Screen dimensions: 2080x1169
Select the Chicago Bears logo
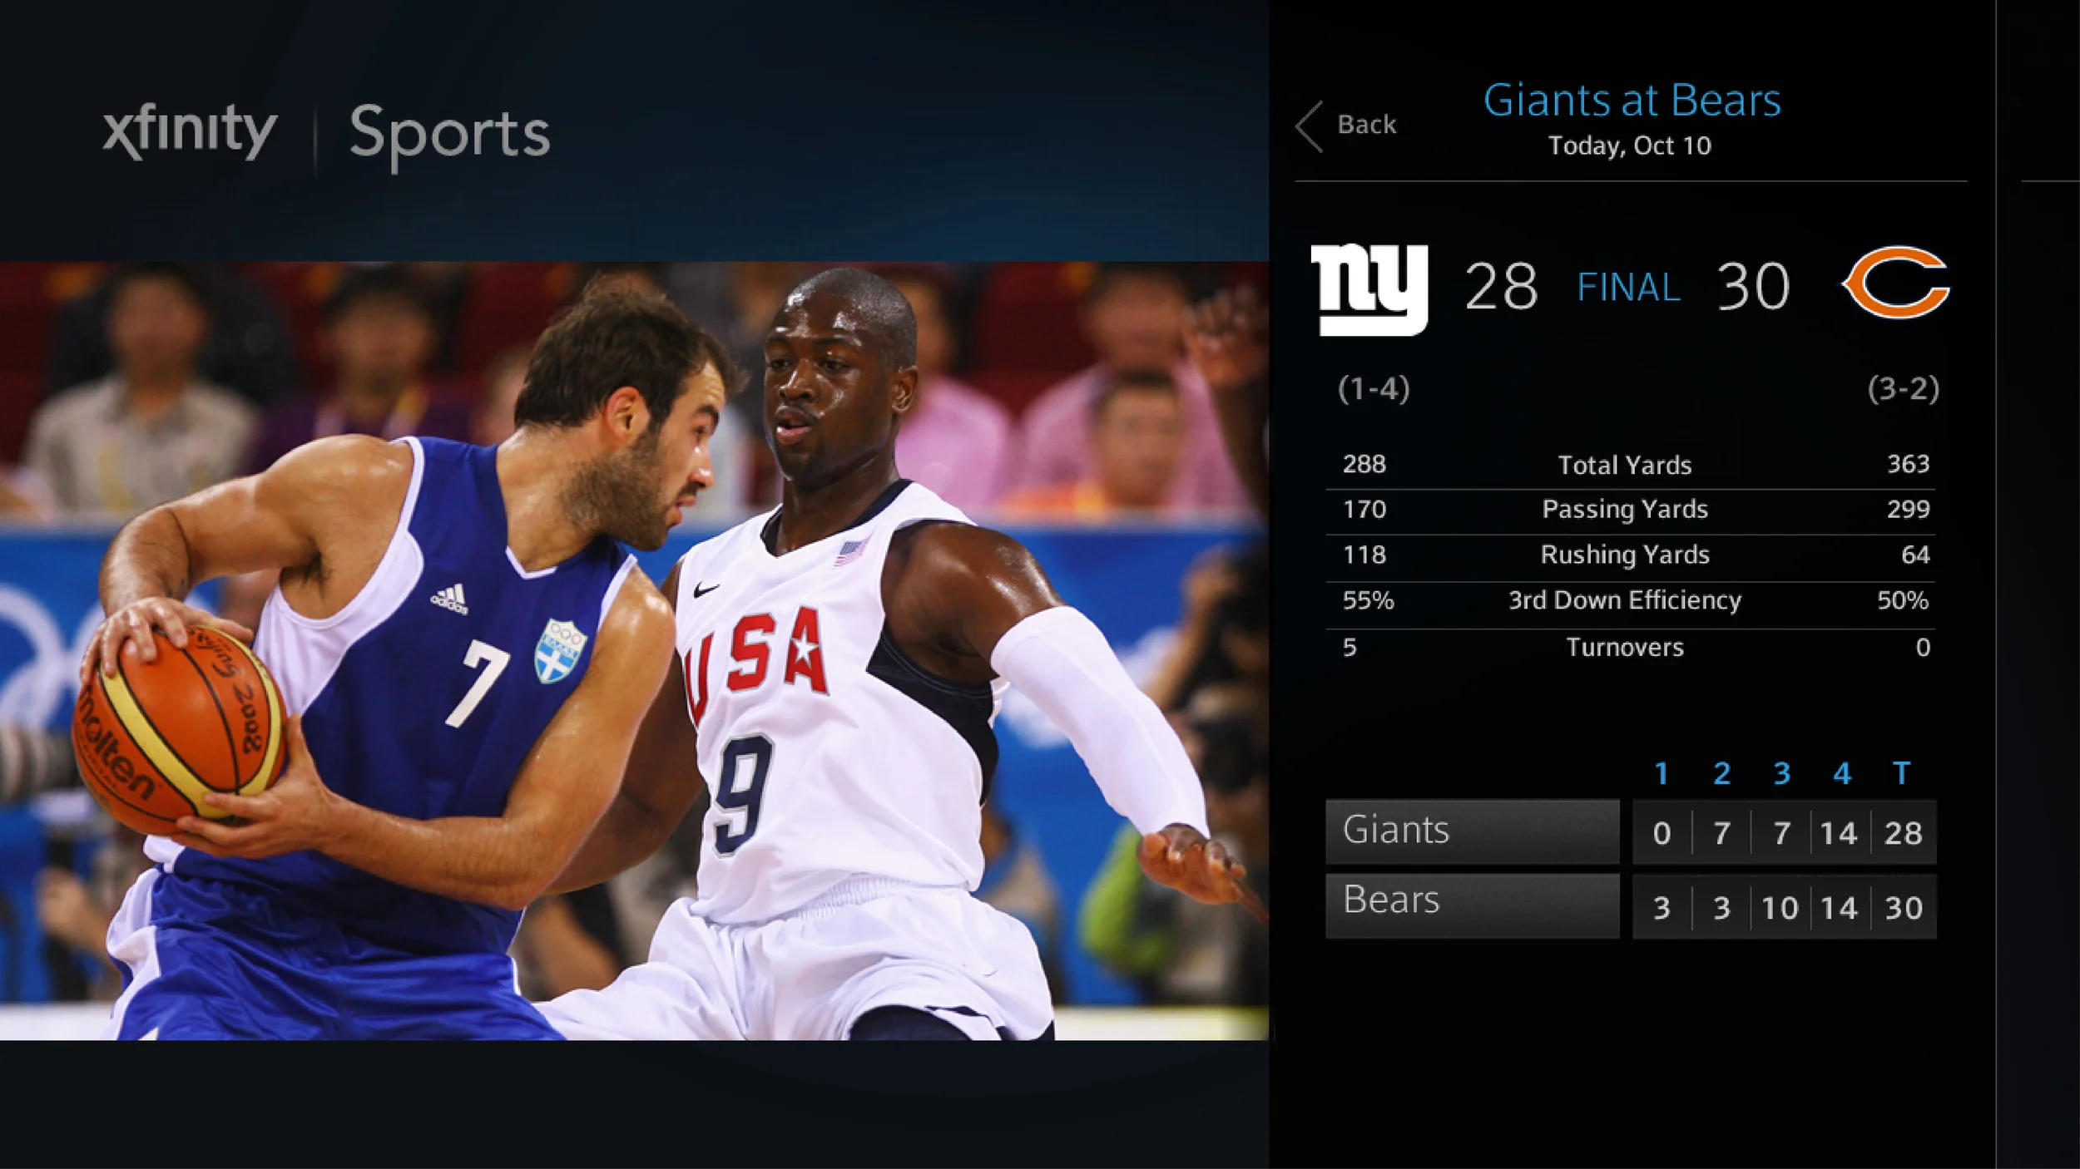point(1896,282)
